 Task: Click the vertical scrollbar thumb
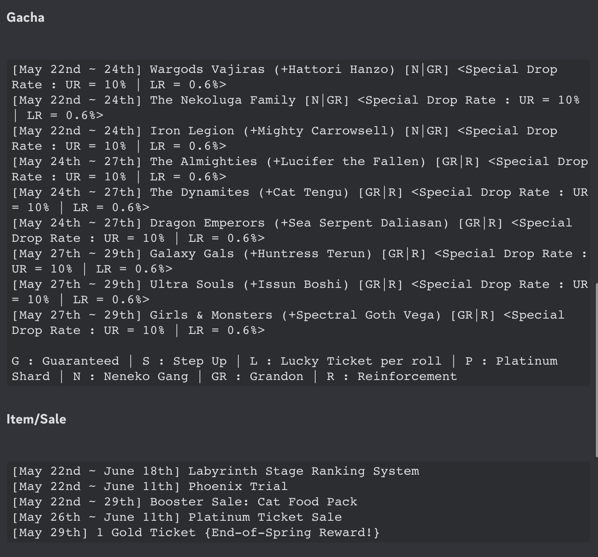pos(596,369)
